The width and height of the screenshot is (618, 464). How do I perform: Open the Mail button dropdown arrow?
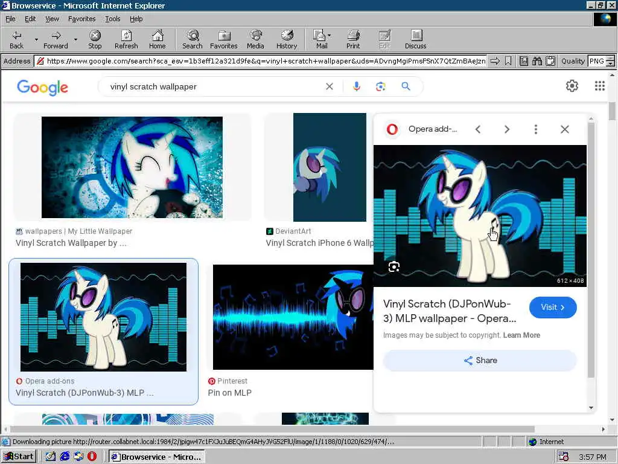pos(329,35)
